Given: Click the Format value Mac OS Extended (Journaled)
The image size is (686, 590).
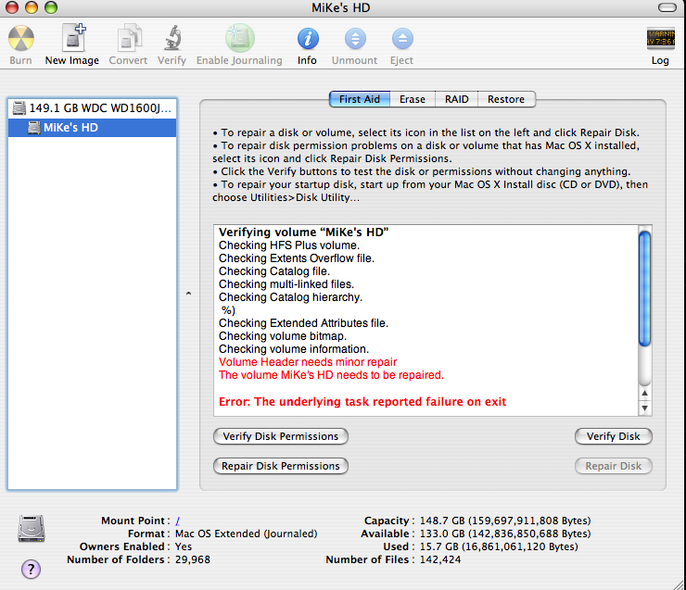Looking at the screenshot, I should (247, 534).
